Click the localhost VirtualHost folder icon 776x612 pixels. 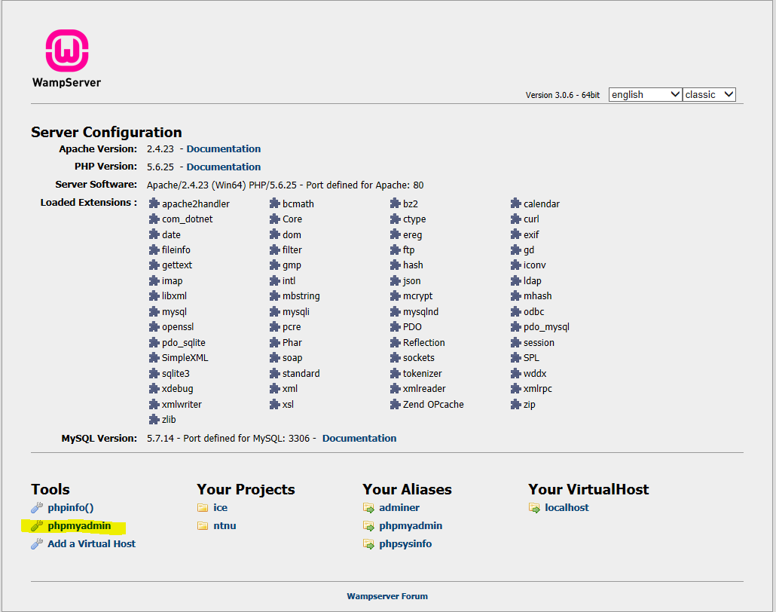[x=534, y=507]
